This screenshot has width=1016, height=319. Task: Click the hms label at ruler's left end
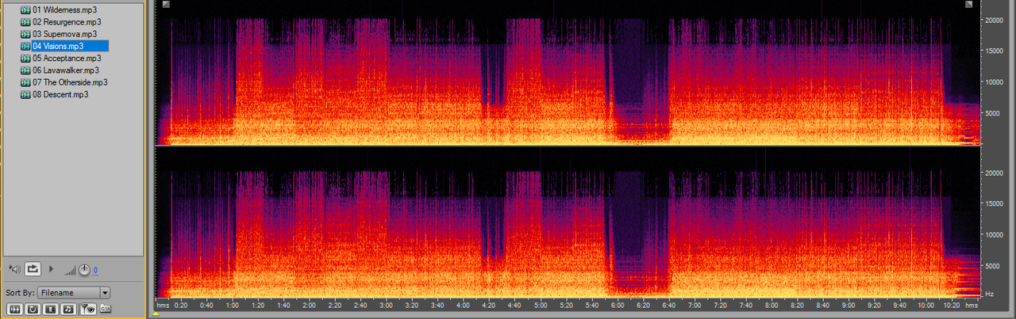(164, 305)
